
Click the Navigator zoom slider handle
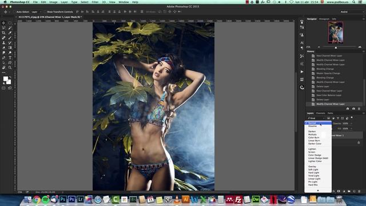point(336,47)
